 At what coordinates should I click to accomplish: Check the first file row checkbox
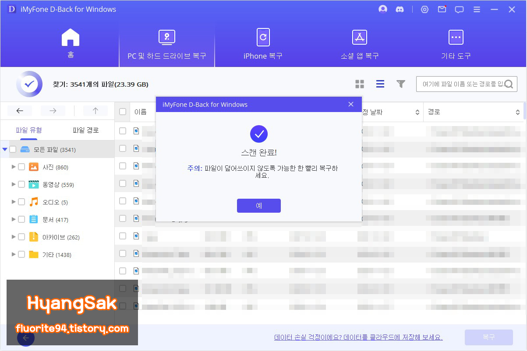pyautogui.click(x=123, y=130)
